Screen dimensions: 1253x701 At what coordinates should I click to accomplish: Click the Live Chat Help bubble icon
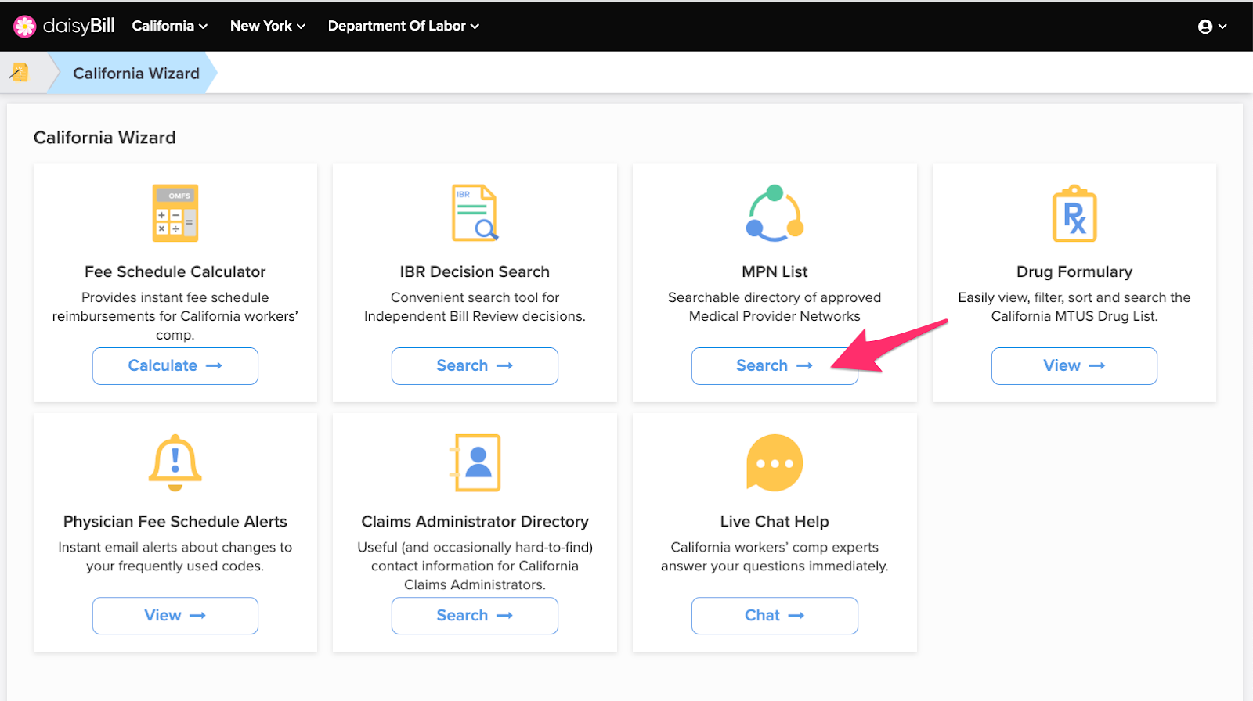pos(775,462)
